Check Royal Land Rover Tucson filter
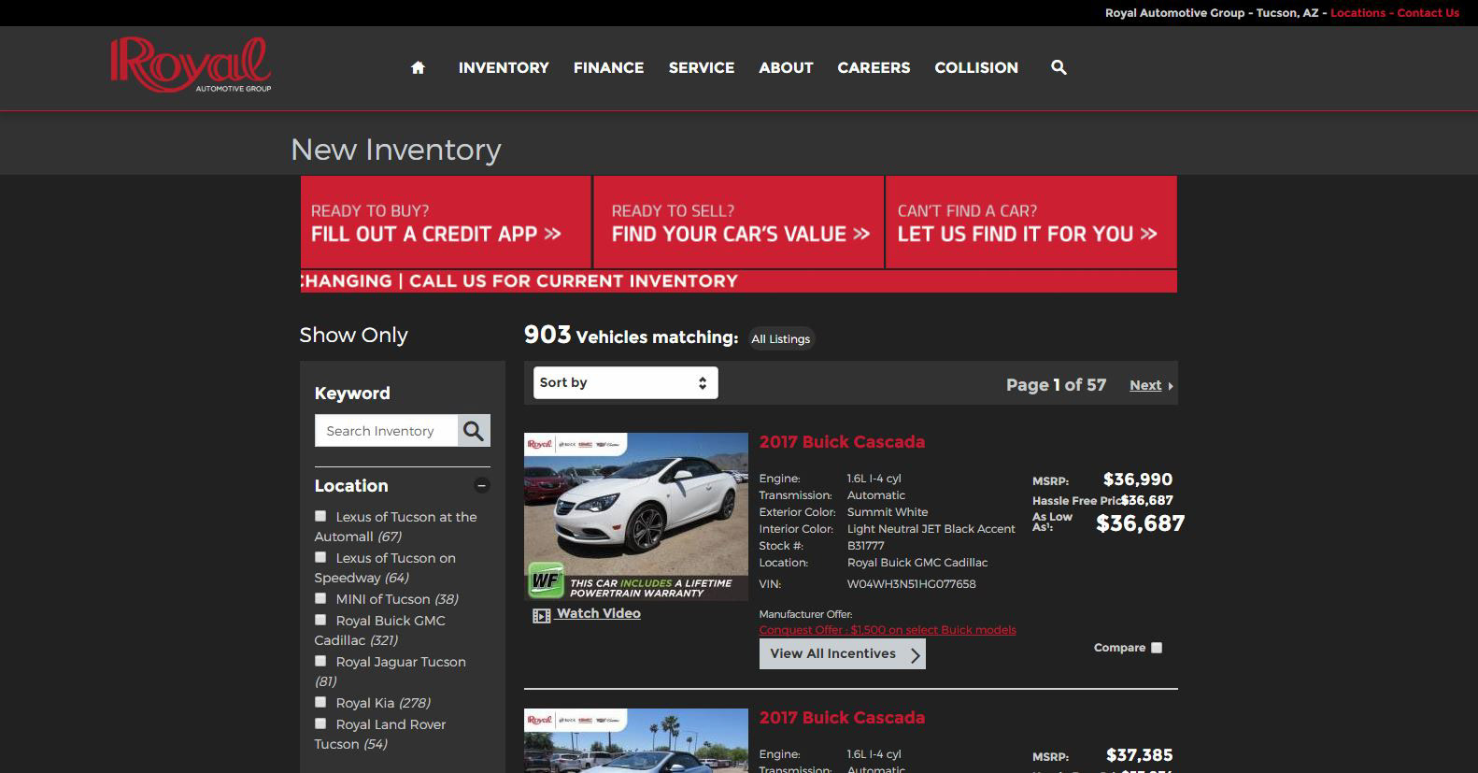The width and height of the screenshot is (1478, 773). (x=320, y=723)
